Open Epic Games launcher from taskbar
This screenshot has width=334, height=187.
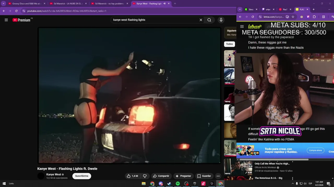click(195, 184)
